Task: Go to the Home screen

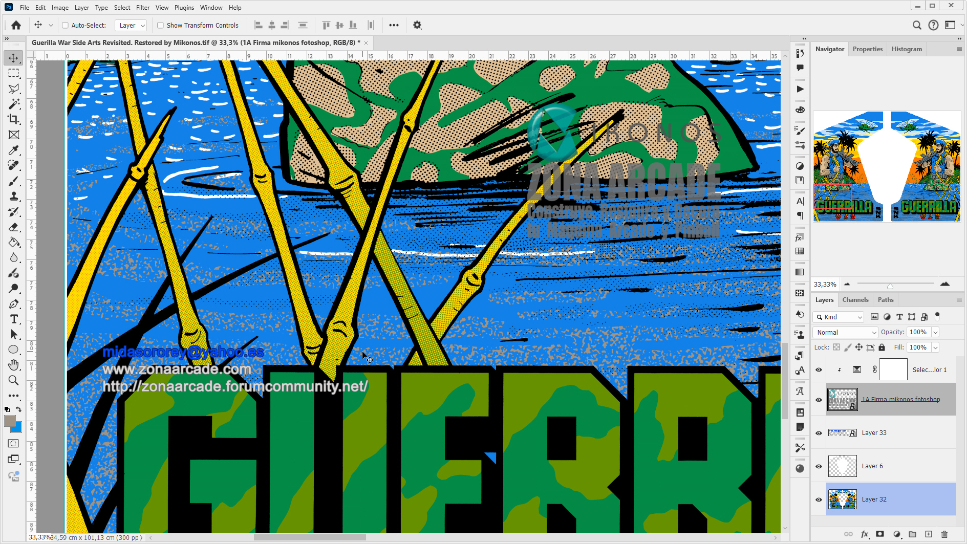Action: pos(16,25)
